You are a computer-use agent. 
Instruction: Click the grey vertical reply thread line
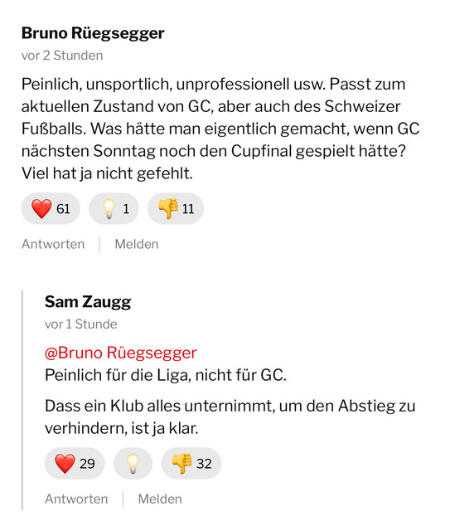click(x=22, y=400)
